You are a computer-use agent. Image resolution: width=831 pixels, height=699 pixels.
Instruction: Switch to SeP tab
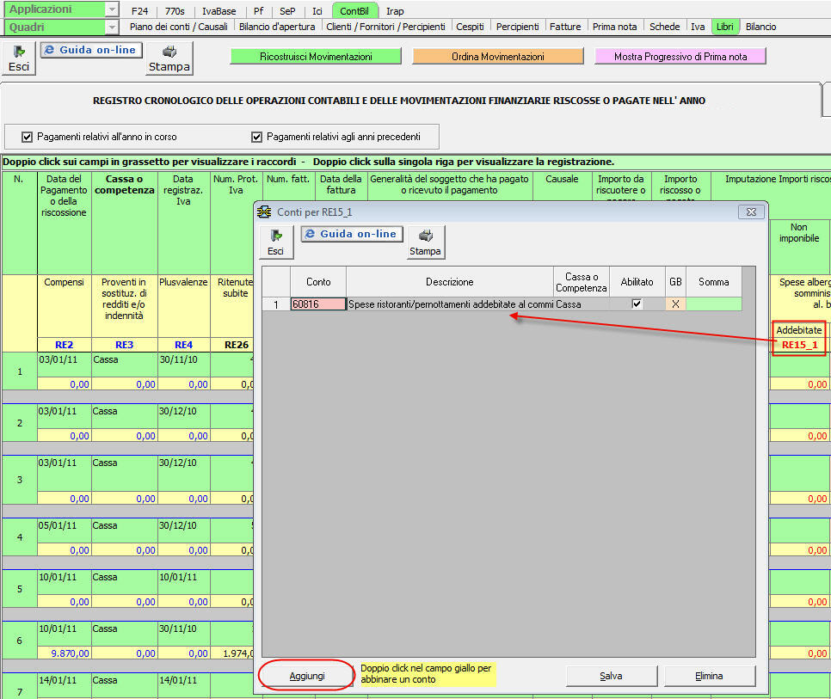click(x=287, y=11)
